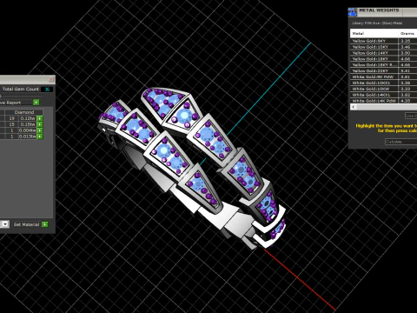Viewport: 417px width, 313px height.
Task: Click the 0.12tw weight cell
Action: pos(28,118)
